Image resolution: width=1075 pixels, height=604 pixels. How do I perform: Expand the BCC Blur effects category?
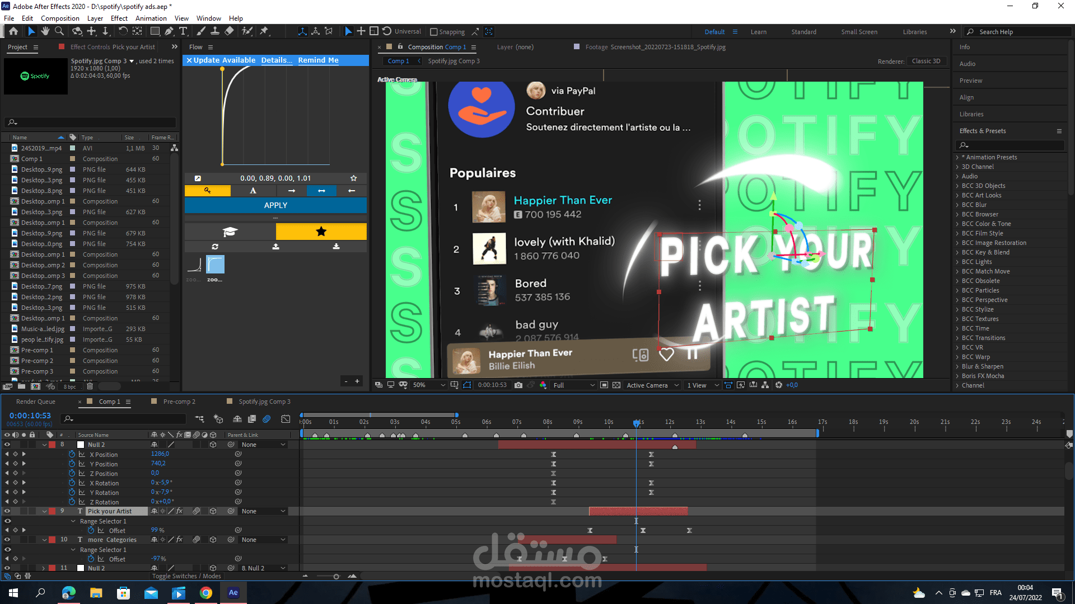pos(957,205)
